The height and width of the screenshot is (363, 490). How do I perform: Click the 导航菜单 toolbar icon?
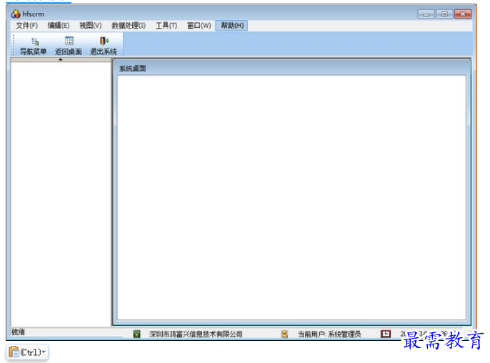point(34,46)
